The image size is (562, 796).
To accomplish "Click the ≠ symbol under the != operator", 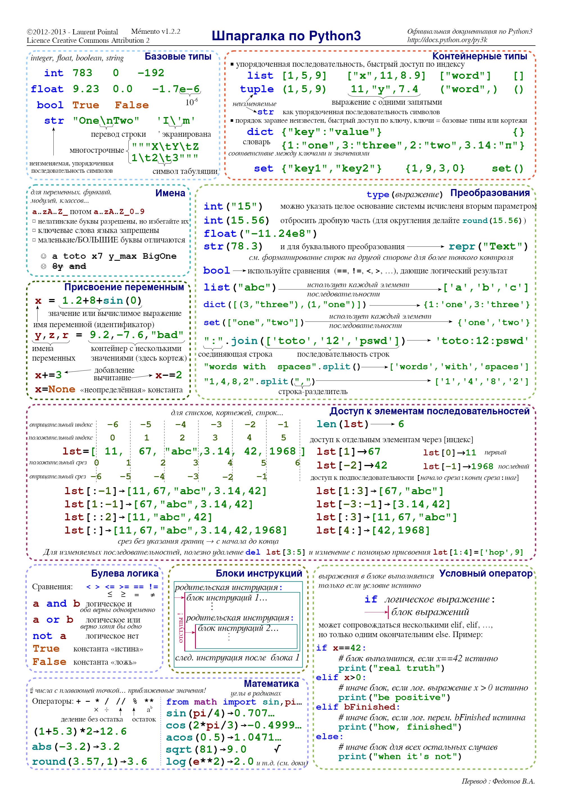I will point(152,595).
